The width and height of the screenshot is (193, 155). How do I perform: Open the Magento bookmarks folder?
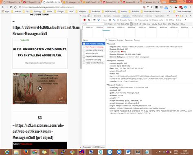(81, 11)
